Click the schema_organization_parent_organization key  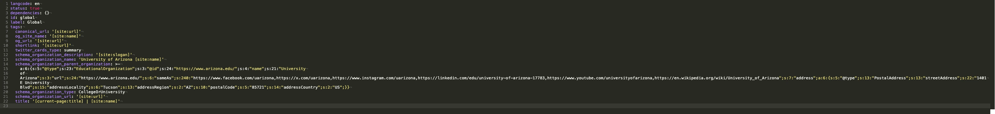[64, 64]
